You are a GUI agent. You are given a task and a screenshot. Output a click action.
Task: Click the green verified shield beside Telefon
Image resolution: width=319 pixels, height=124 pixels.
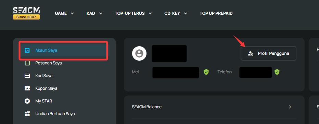point(277,72)
